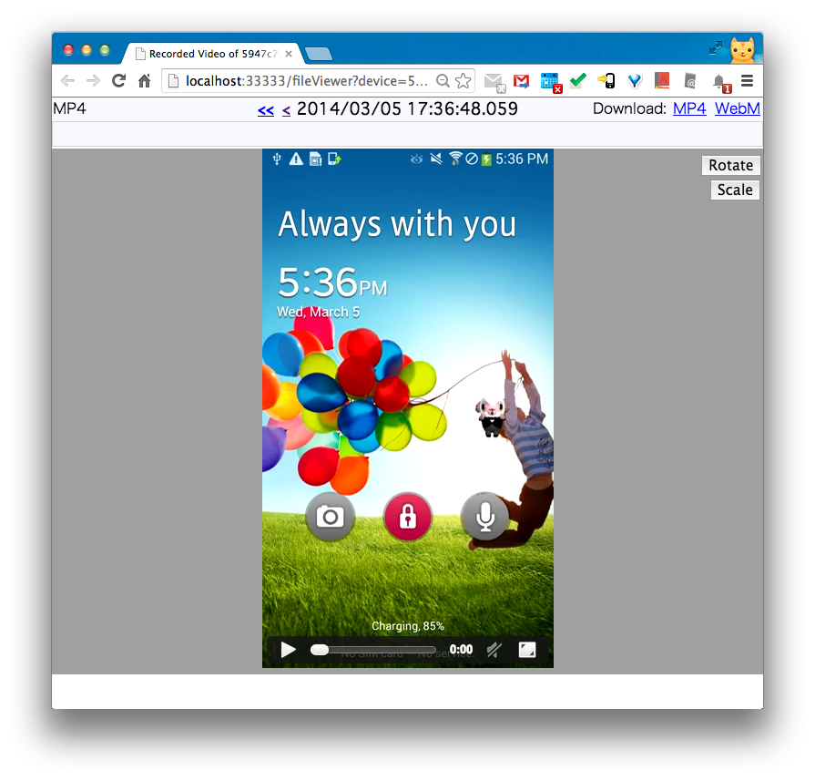Click the Wi-Fi icon in phone status bar
Screen dimensions: 815x781
[x=455, y=159]
